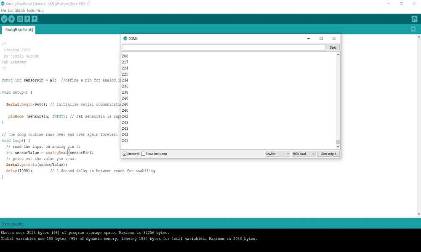Click 'Serial.begin(9600);' in the code
Image resolution: width=421 pixels, height=252 pixels.
(27, 105)
